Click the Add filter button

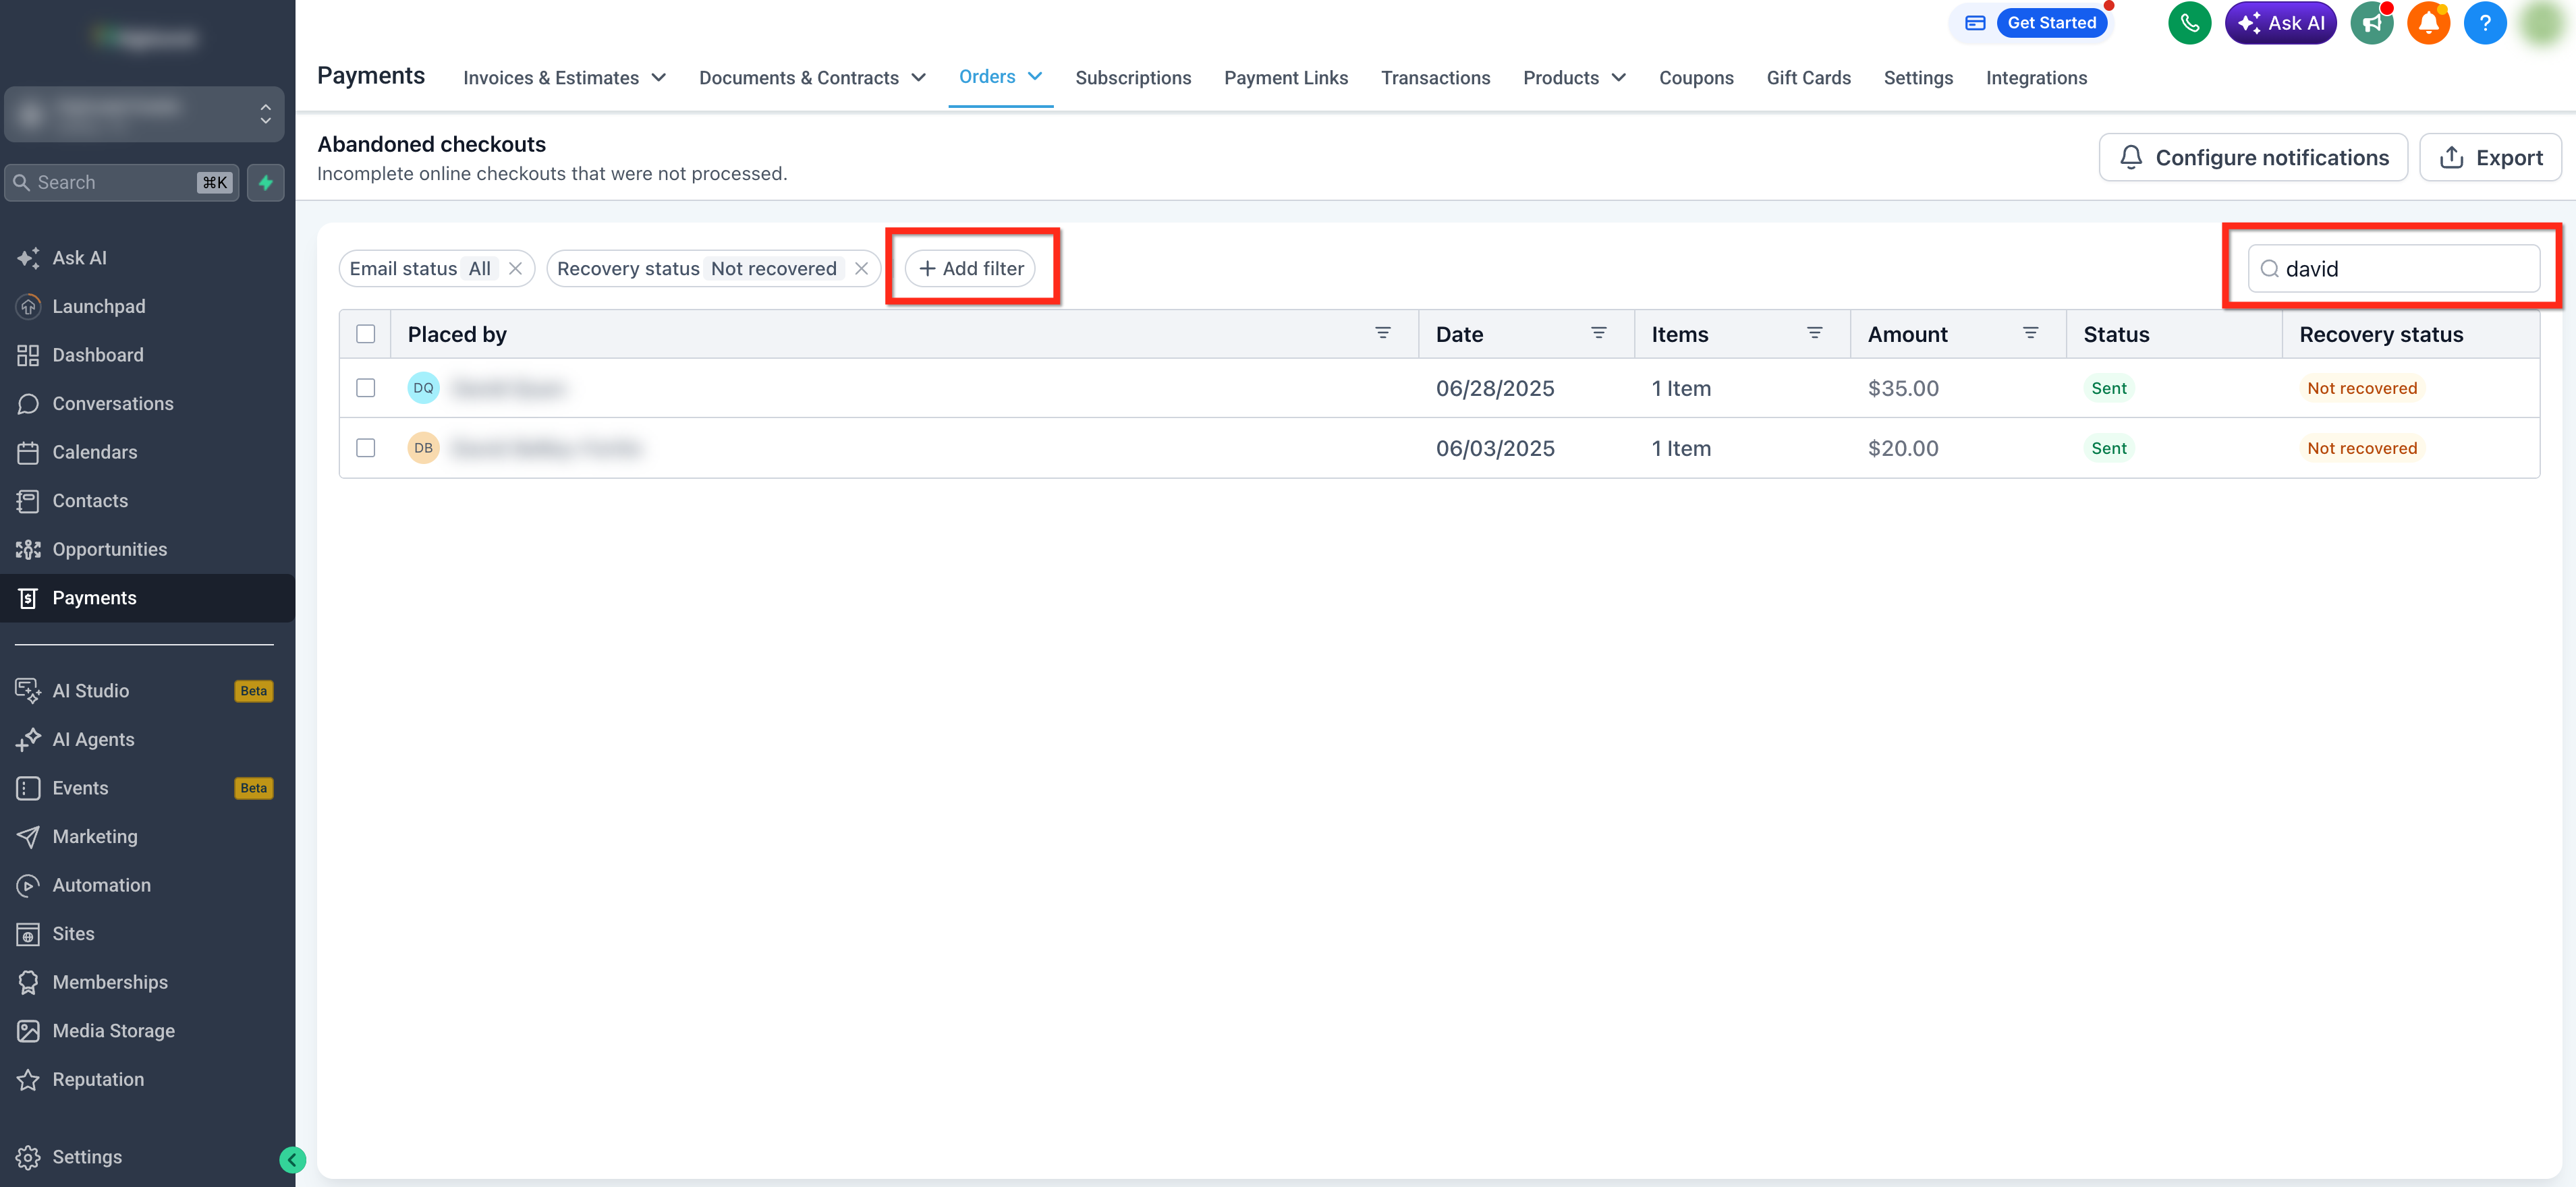click(970, 269)
